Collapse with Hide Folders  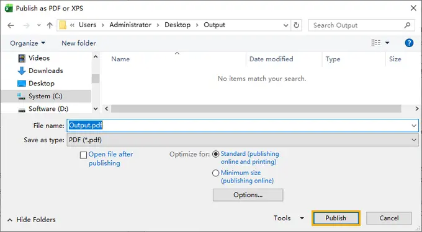(x=31, y=220)
